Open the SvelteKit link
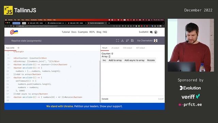The width and height of the screenshot is (218, 123). 143,32
